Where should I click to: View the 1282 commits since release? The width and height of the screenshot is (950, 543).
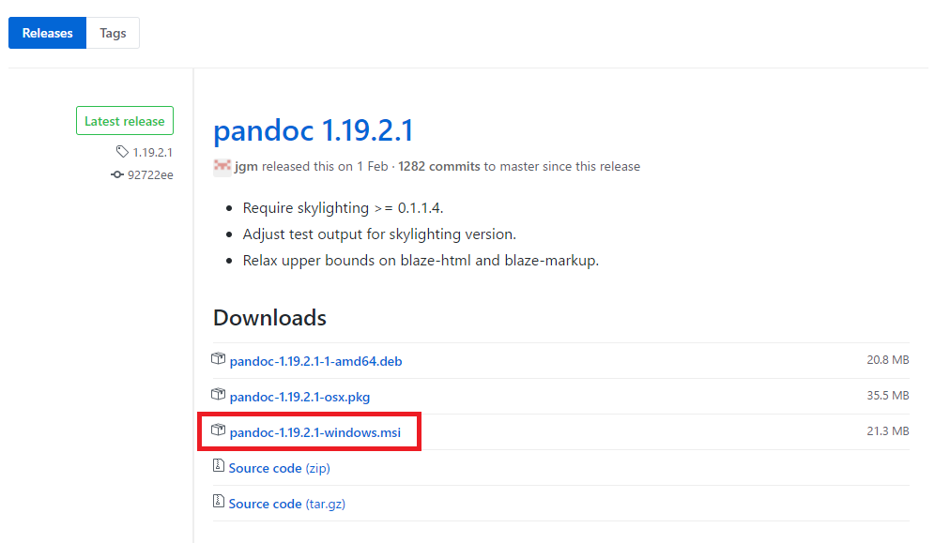click(439, 167)
